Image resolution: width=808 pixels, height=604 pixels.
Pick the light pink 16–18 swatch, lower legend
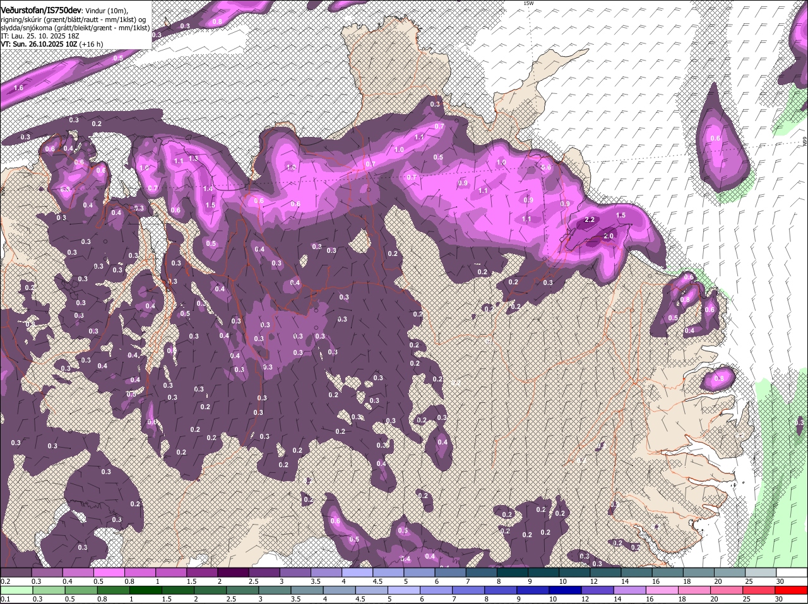pyautogui.click(x=662, y=590)
